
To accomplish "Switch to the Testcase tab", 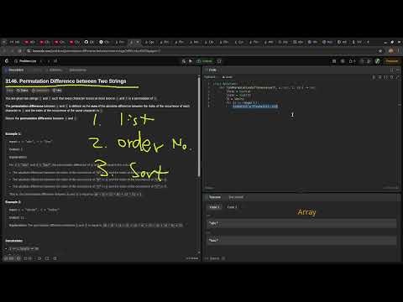I will click(213, 197).
